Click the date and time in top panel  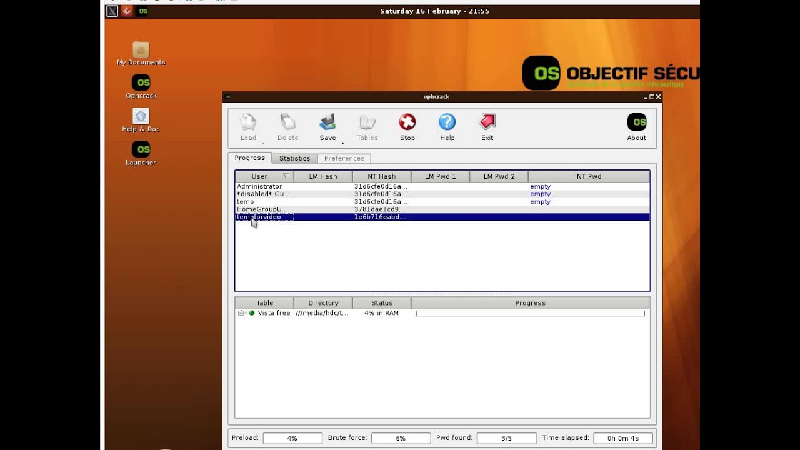(434, 11)
